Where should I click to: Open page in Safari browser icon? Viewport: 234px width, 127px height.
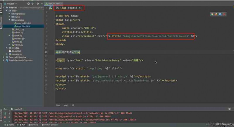[220, 14]
